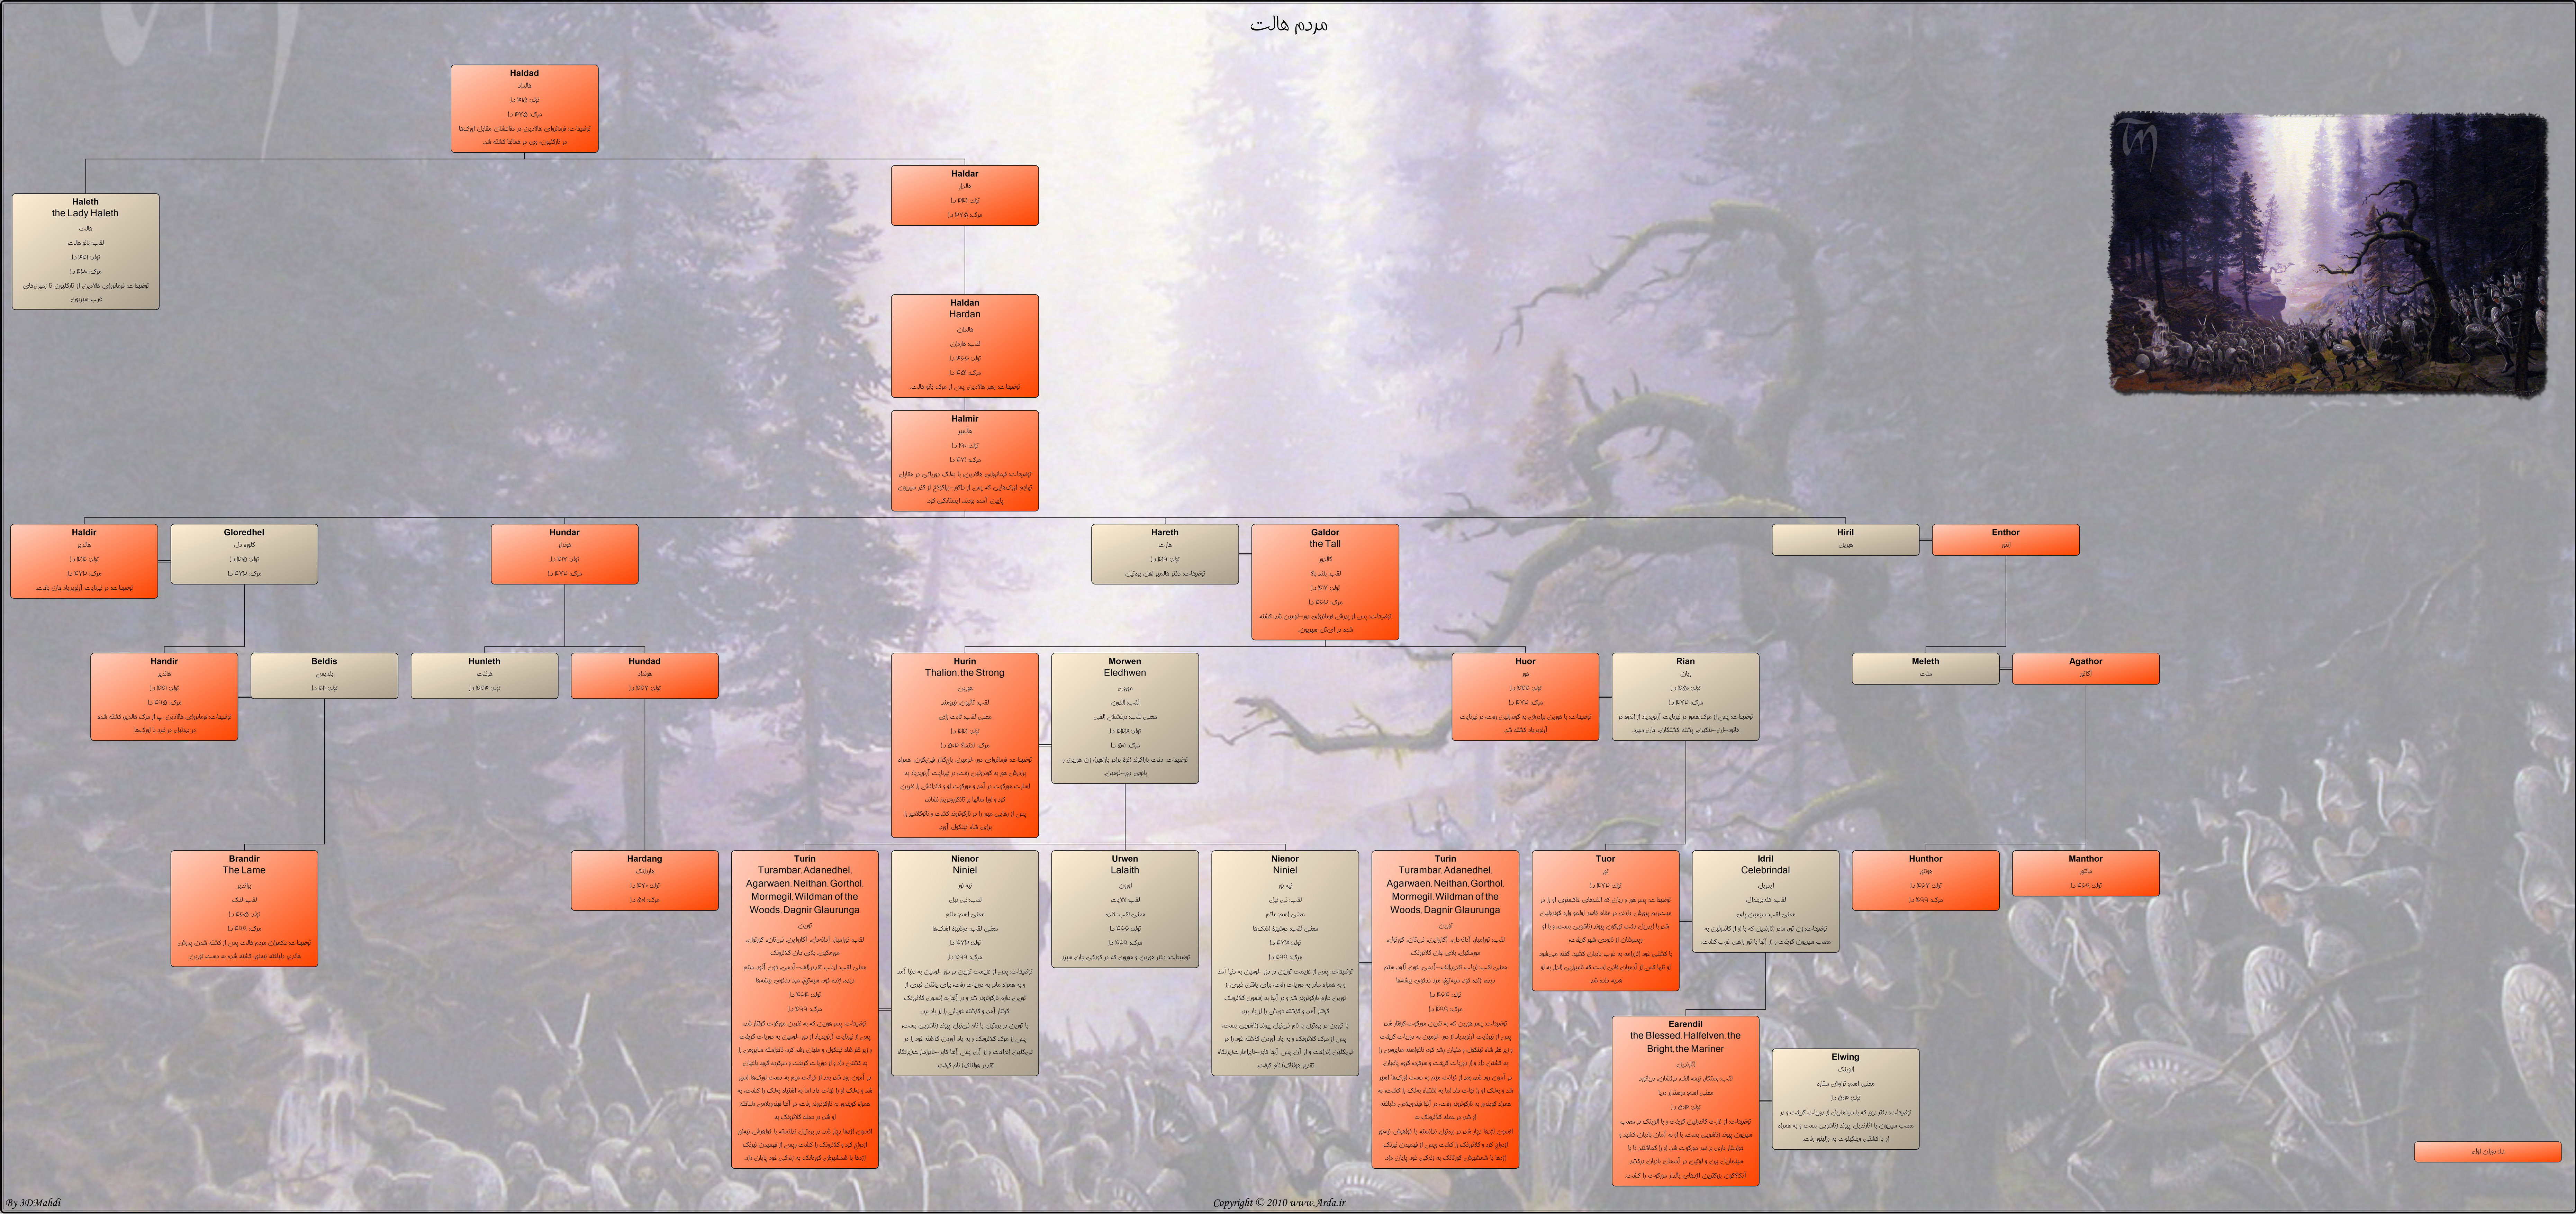
Task: Click the forest battle painting thumbnail
Action: point(2328,254)
